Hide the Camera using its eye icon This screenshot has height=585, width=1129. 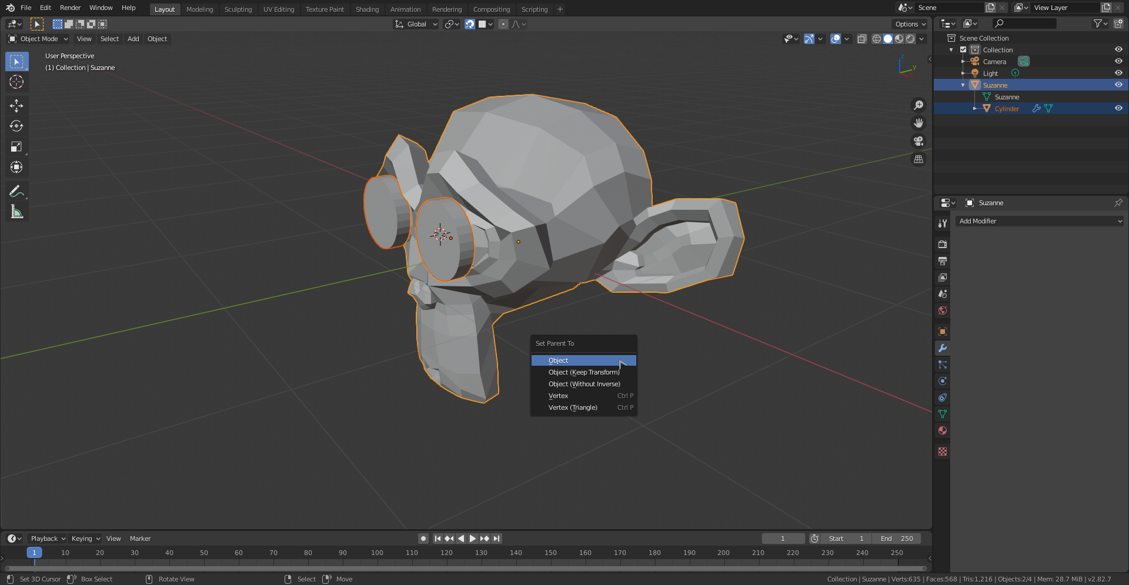(1118, 61)
